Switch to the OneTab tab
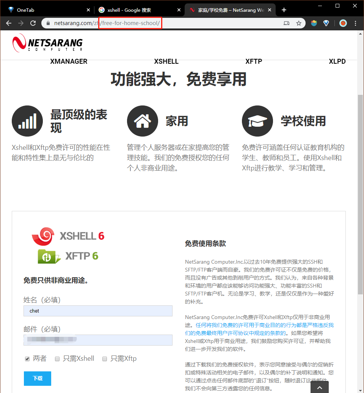364x393 pixels. [48, 10]
